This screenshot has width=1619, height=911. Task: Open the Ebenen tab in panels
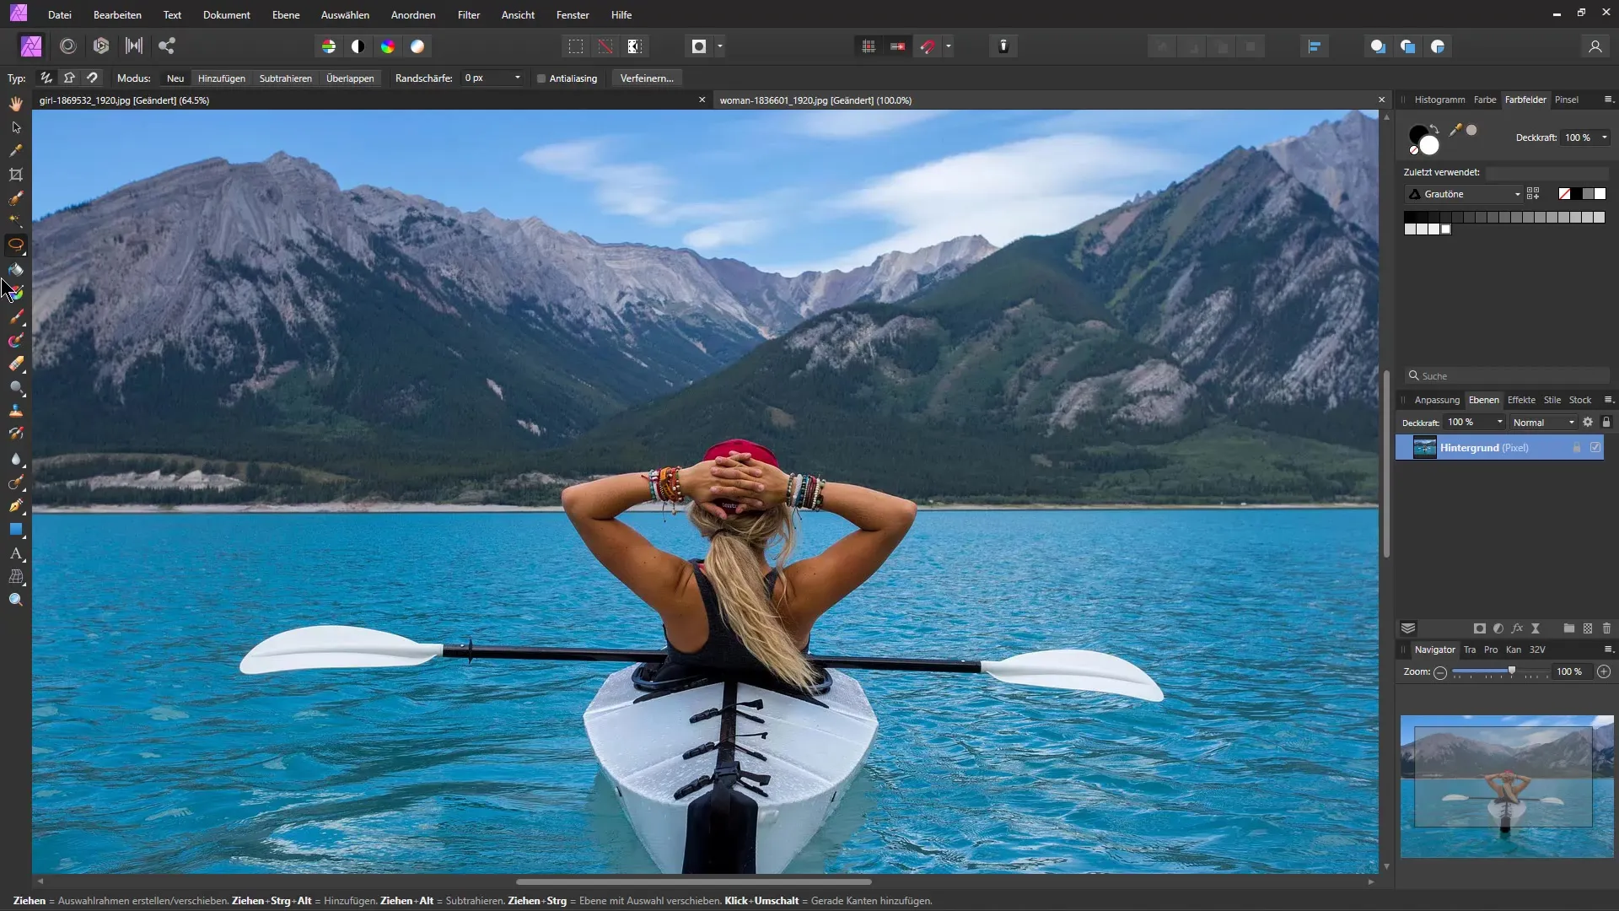point(1484,399)
